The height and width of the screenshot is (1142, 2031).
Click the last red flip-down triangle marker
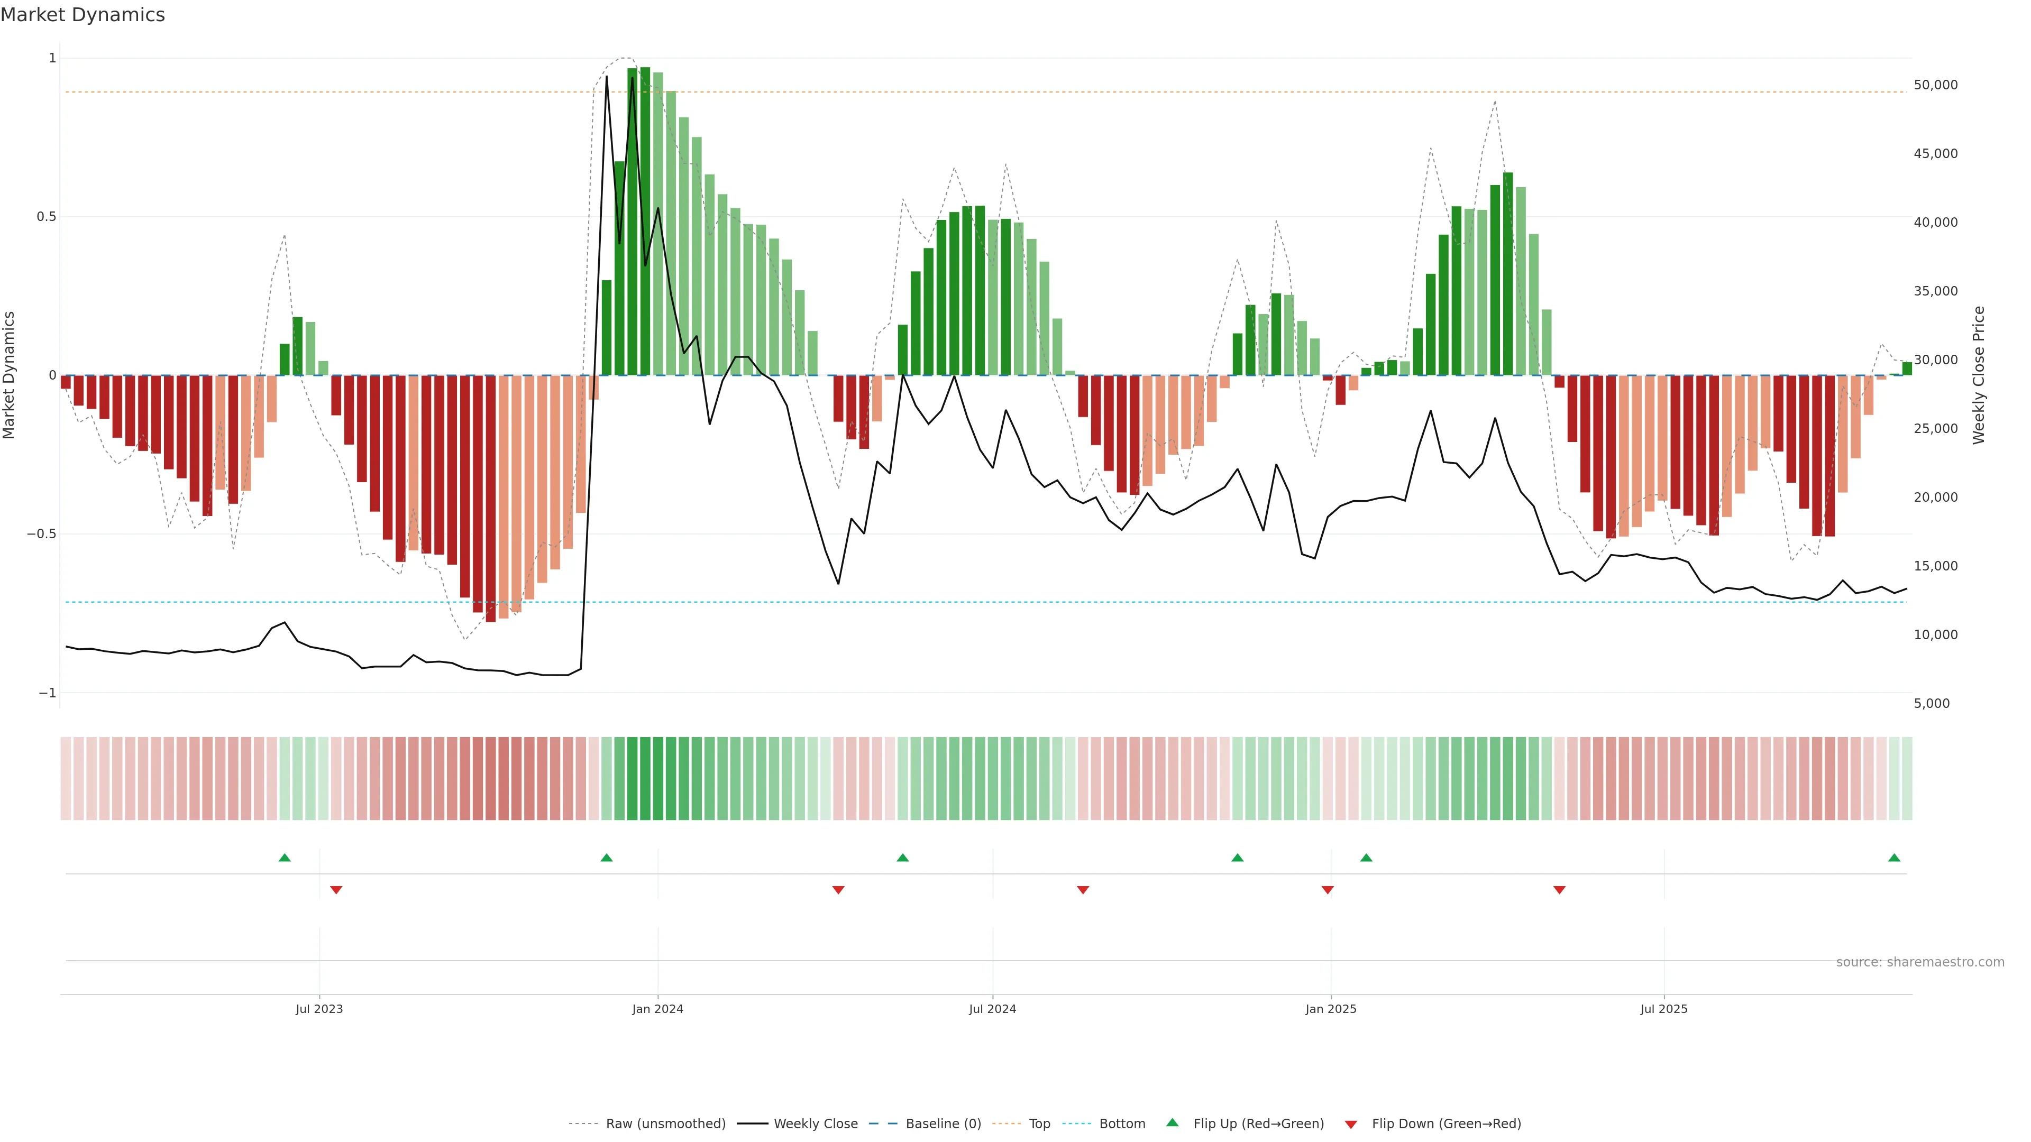[x=1559, y=890]
